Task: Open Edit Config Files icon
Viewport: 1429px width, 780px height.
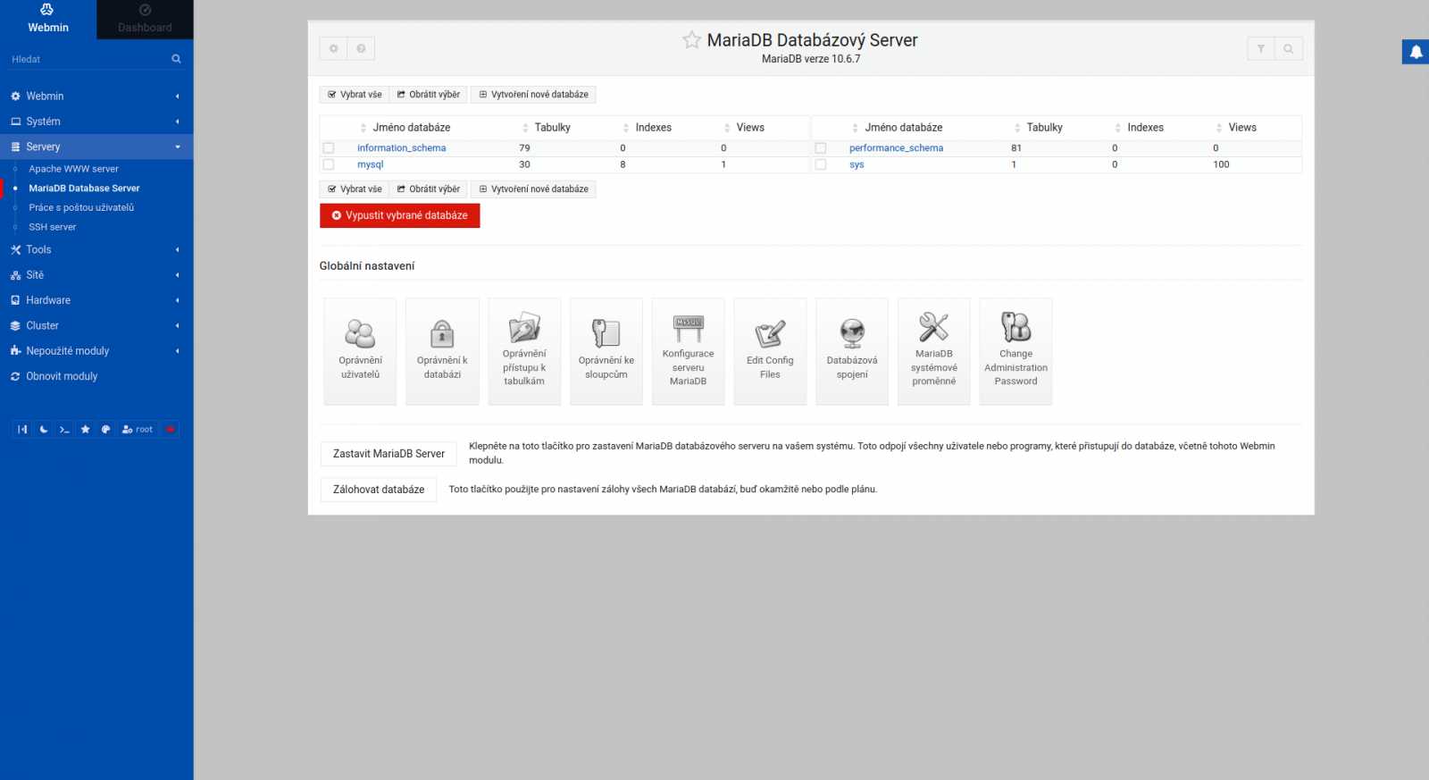Action: 770,351
